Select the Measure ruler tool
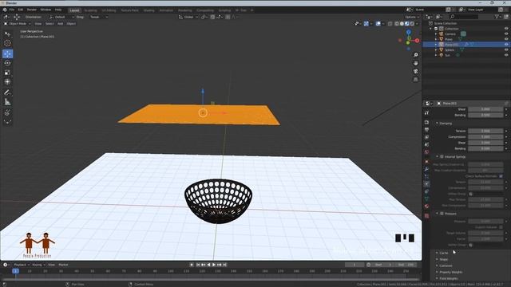The height and width of the screenshot is (287, 511). [7, 102]
